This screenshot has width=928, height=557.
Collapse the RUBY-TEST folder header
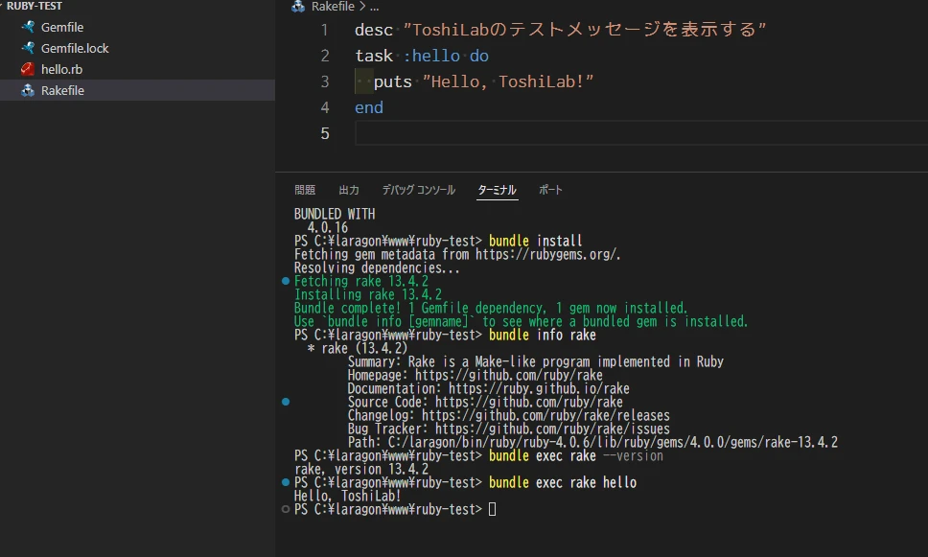pyautogui.click(x=34, y=6)
